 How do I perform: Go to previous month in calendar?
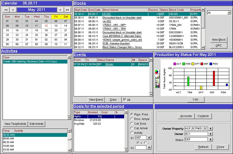point(13,10)
